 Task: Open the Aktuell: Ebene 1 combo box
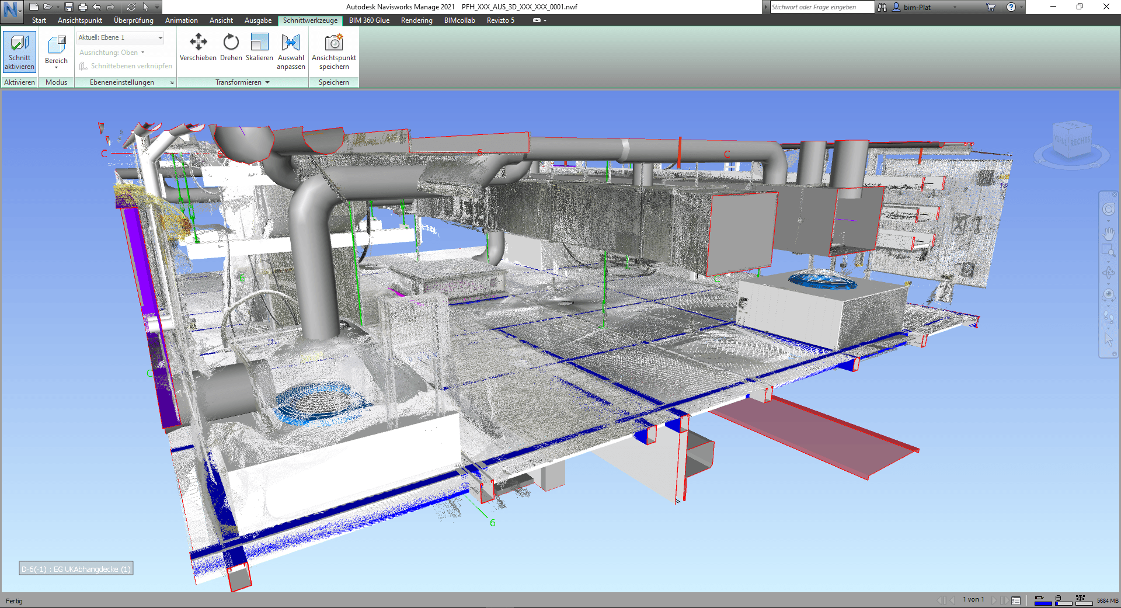click(120, 37)
